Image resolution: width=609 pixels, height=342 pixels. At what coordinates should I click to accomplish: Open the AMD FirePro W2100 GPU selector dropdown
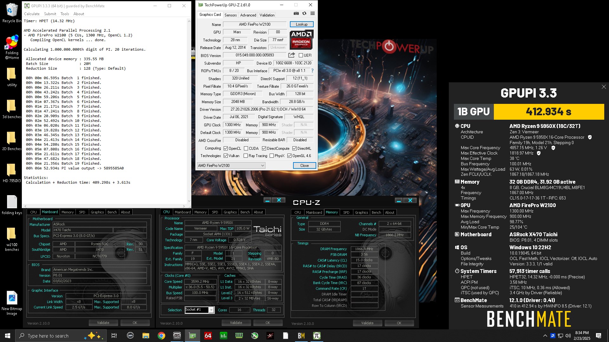point(231,165)
